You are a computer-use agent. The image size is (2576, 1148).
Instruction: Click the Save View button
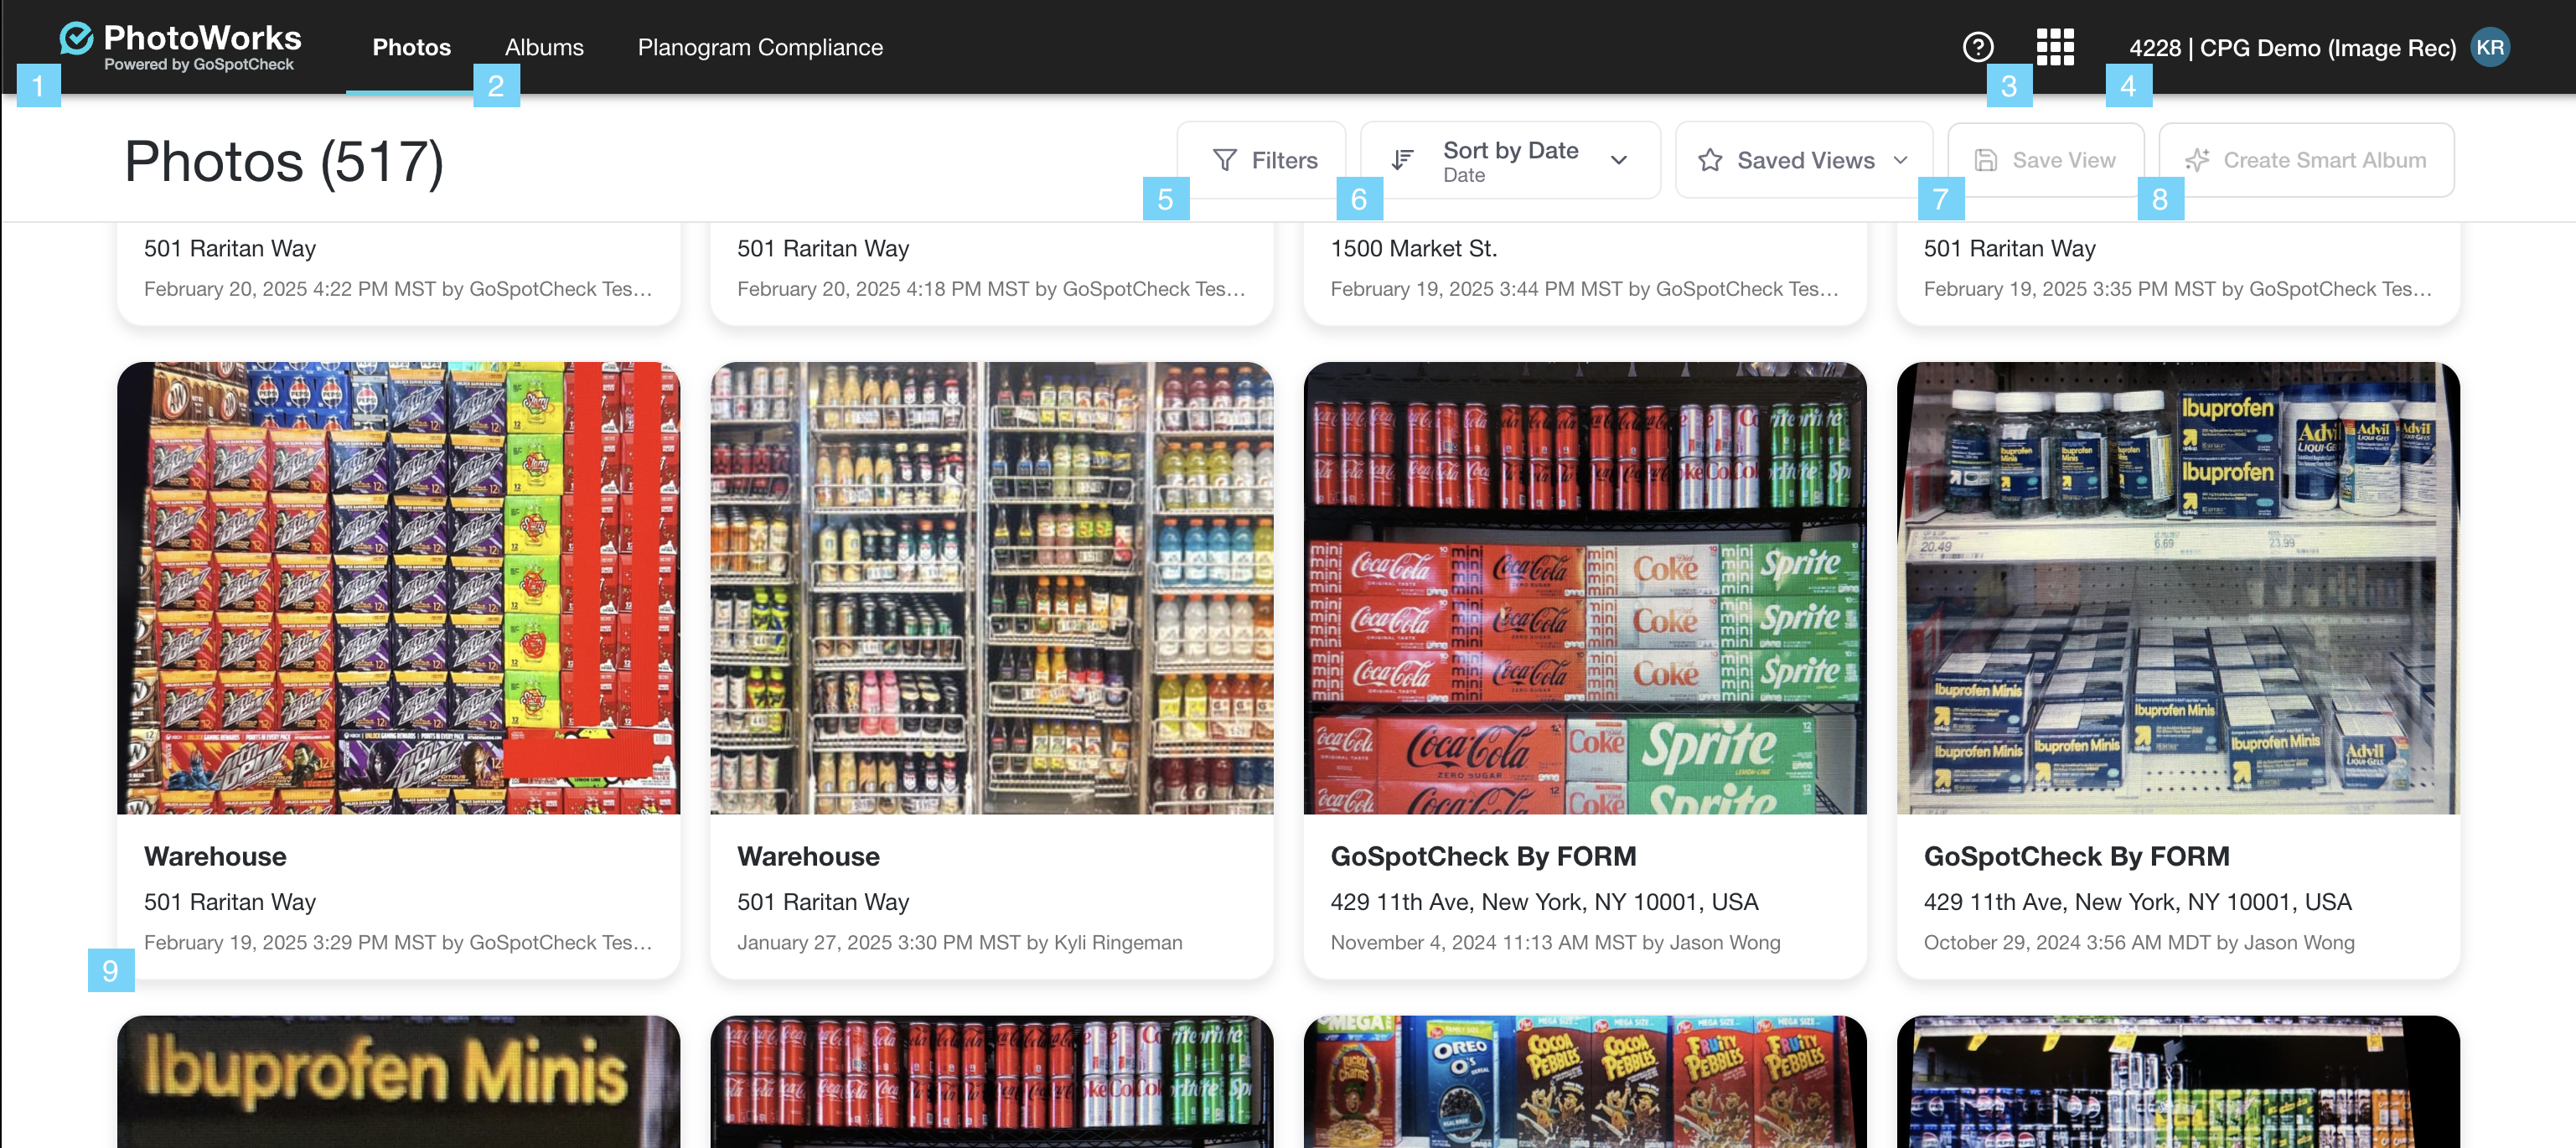click(2045, 160)
